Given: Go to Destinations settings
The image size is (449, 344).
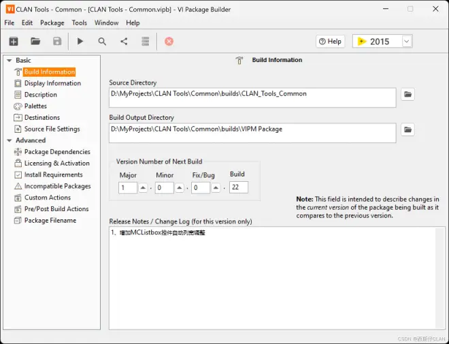Looking at the screenshot, I should tap(42, 118).
